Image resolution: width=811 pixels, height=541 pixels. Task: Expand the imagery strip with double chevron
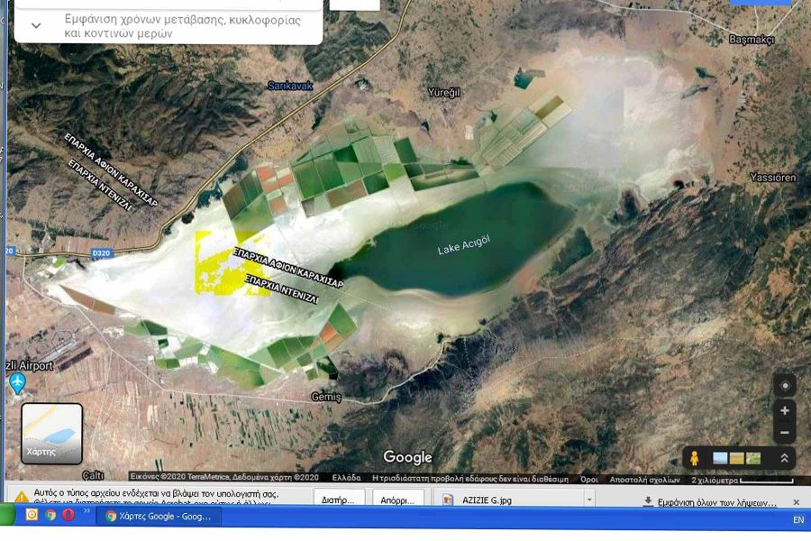(x=784, y=458)
